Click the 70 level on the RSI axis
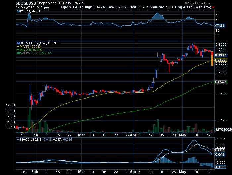The height and width of the screenshot is (175, 232). 218,19
